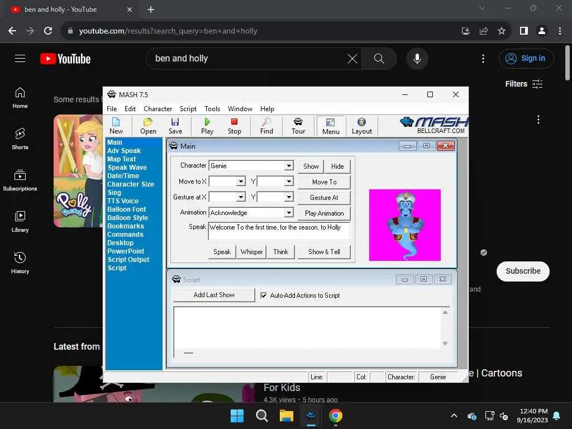Click the Hide character button
Image resolution: width=572 pixels, height=429 pixels.
(x=337, y=166)
